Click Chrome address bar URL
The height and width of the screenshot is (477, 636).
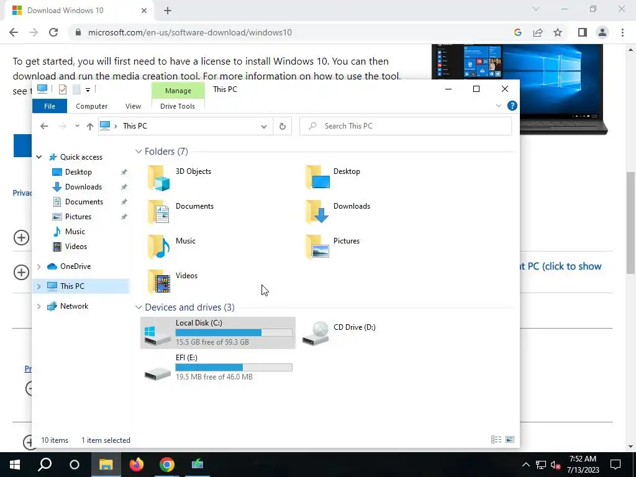point(190,32)
